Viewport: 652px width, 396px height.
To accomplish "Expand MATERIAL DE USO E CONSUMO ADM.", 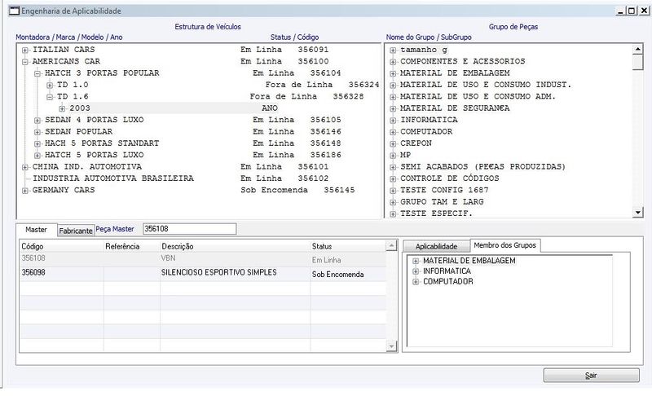I will 393,97.
